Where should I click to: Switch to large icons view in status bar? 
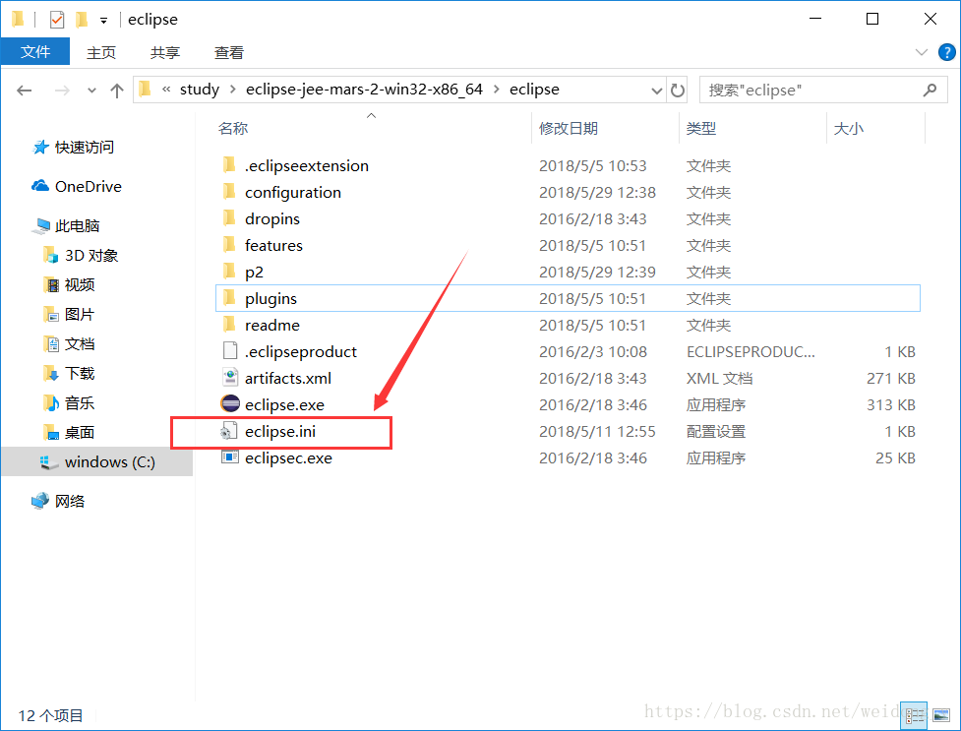[941, 715]
